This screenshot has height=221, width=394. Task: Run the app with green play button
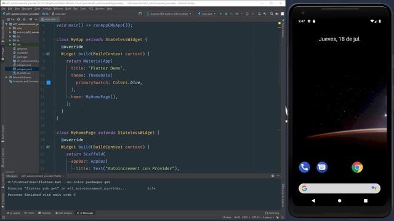tap(220, 14)
